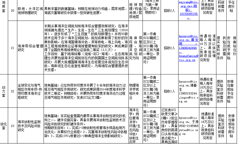Image resolution: width=238 pixels, height=144 pixels.
Task: Click description mentioning 137Cs核素
Action: (86, 126)
